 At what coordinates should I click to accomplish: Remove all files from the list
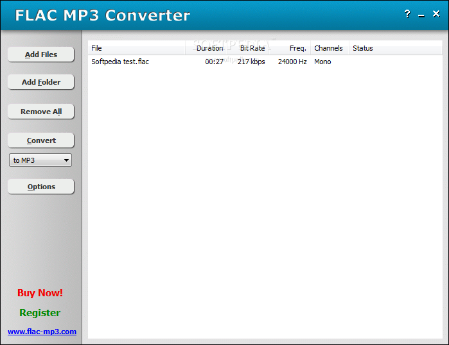41,112
